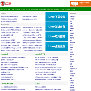Screen dimensions: 91x91
Task: Click the Linux软件下载 section heading
Action: click(x=40, y=54)
